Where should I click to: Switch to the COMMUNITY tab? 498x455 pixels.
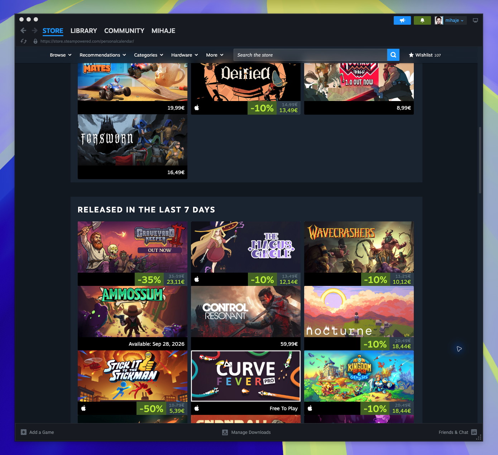(x=124, y=31)
